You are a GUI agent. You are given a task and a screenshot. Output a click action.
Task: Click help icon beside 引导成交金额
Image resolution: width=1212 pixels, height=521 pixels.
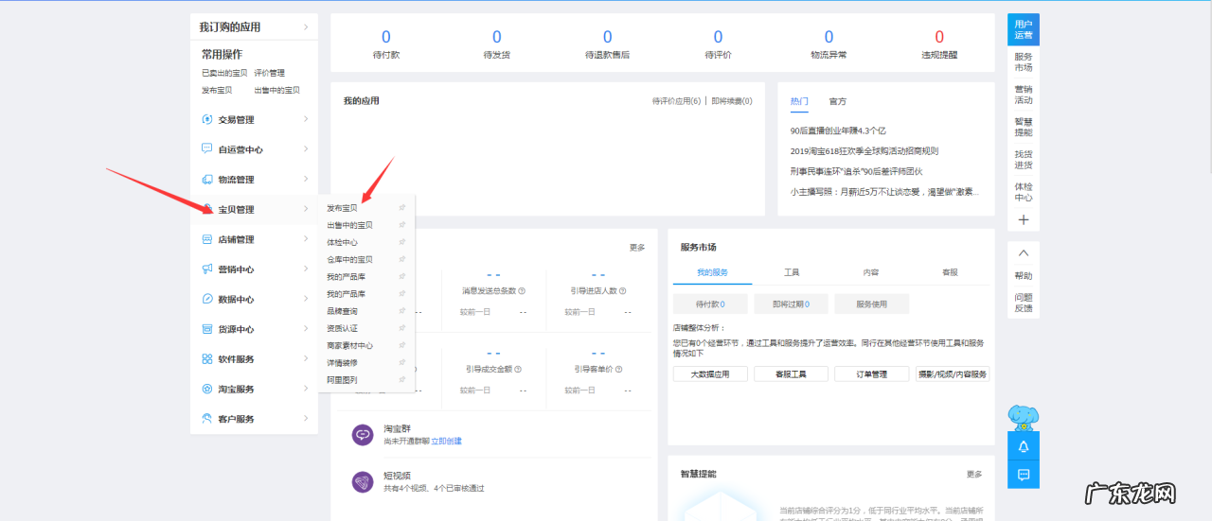(517, 370)
